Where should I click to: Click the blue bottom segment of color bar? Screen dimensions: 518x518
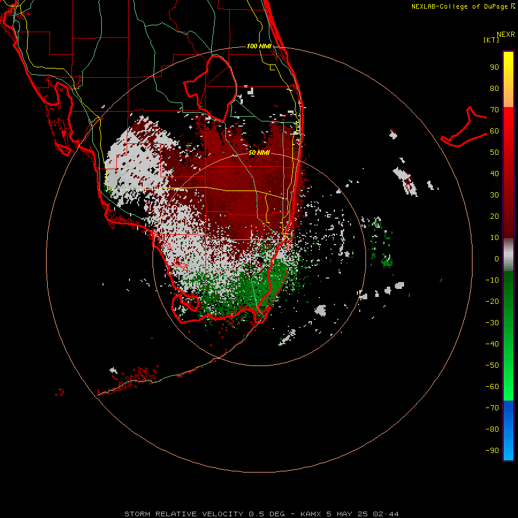point(508,431)
